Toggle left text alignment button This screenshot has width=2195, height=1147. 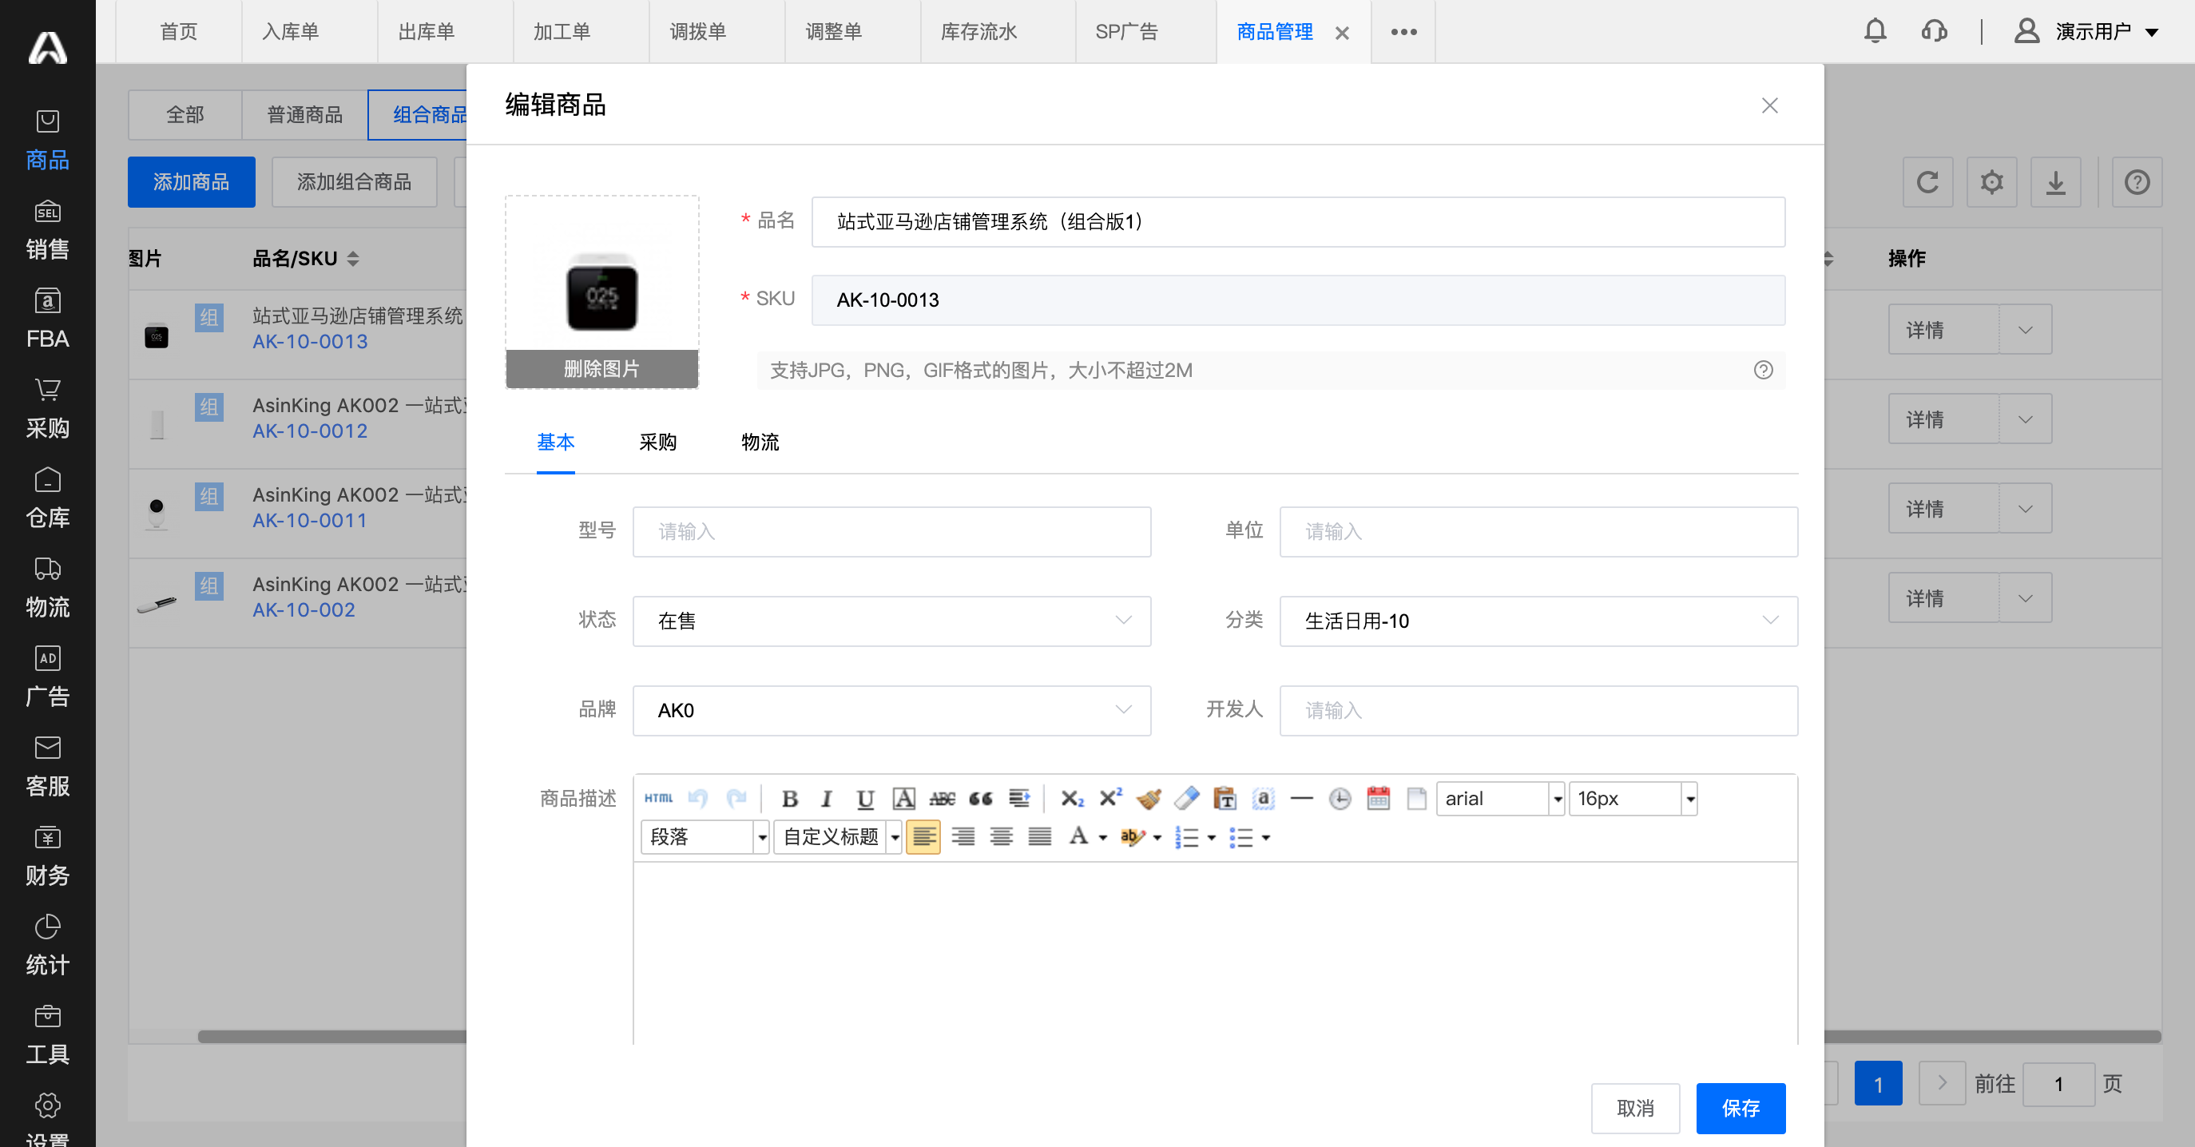[x=923, y=837]
